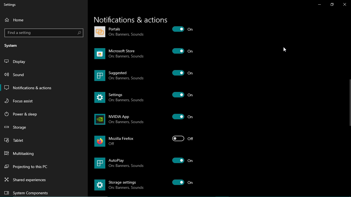Viewport: 351px width, 197px height.
Task: Switch off Suggested notifications toggle
Action: click(x=178, y=73)
